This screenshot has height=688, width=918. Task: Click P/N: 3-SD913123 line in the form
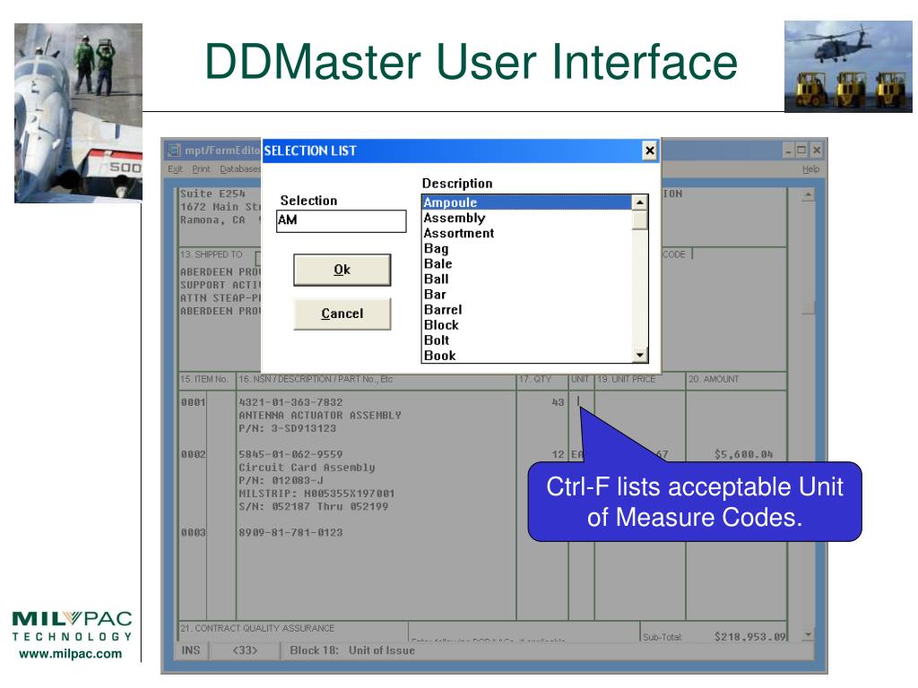pyautogui.click(x=287, y=429)
